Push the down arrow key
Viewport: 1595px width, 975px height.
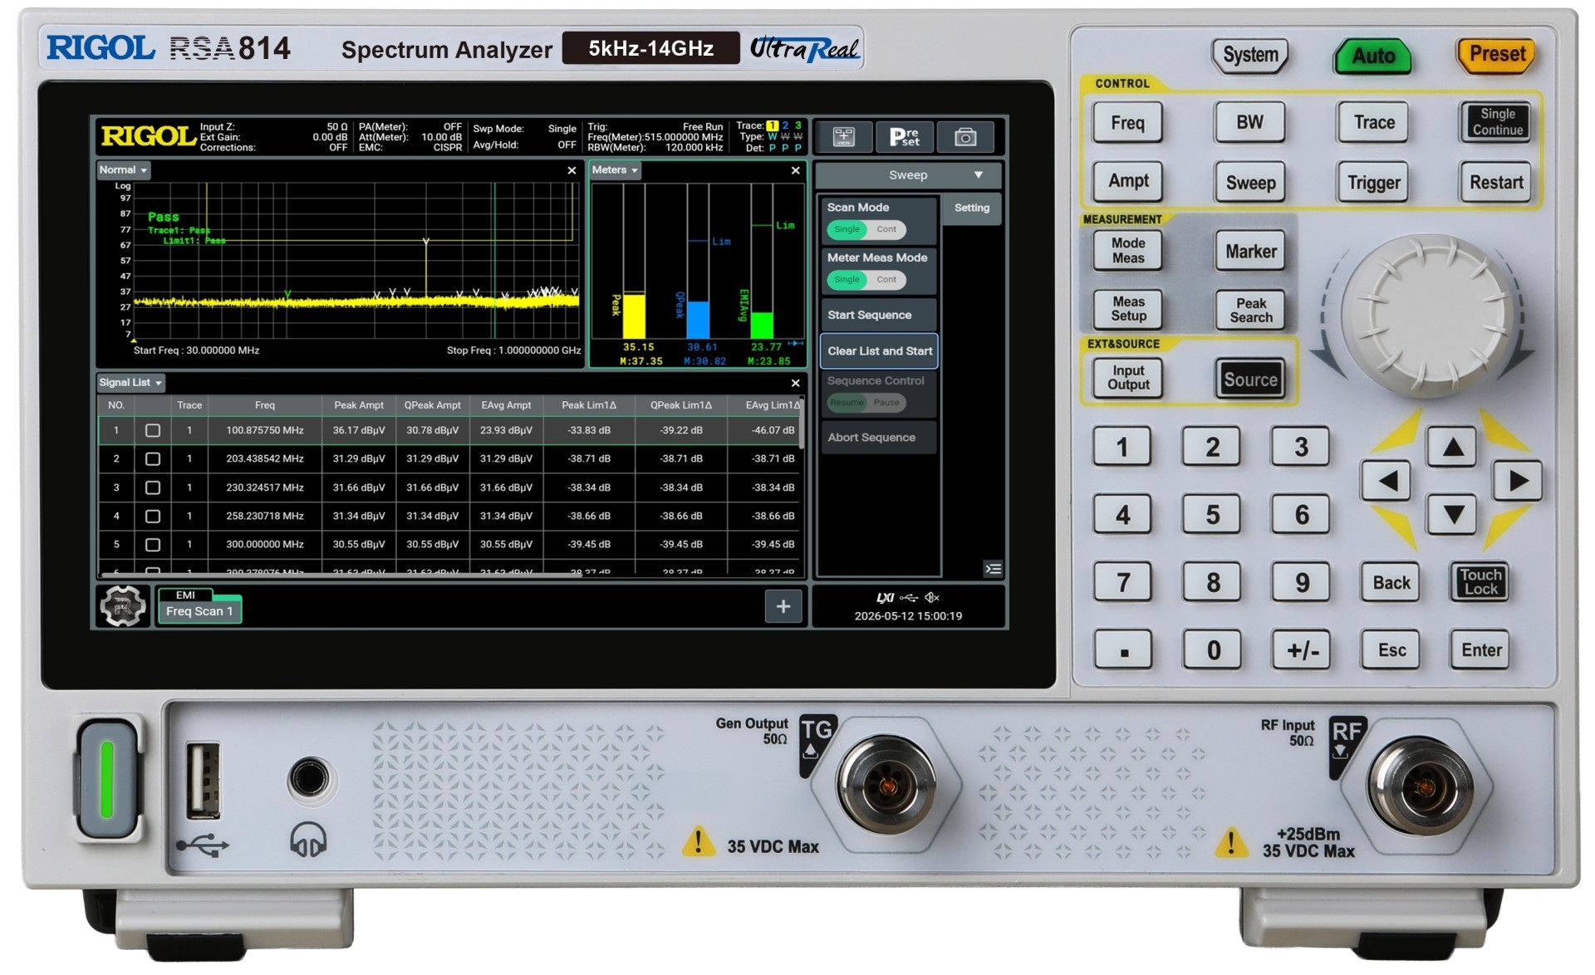1452,514
